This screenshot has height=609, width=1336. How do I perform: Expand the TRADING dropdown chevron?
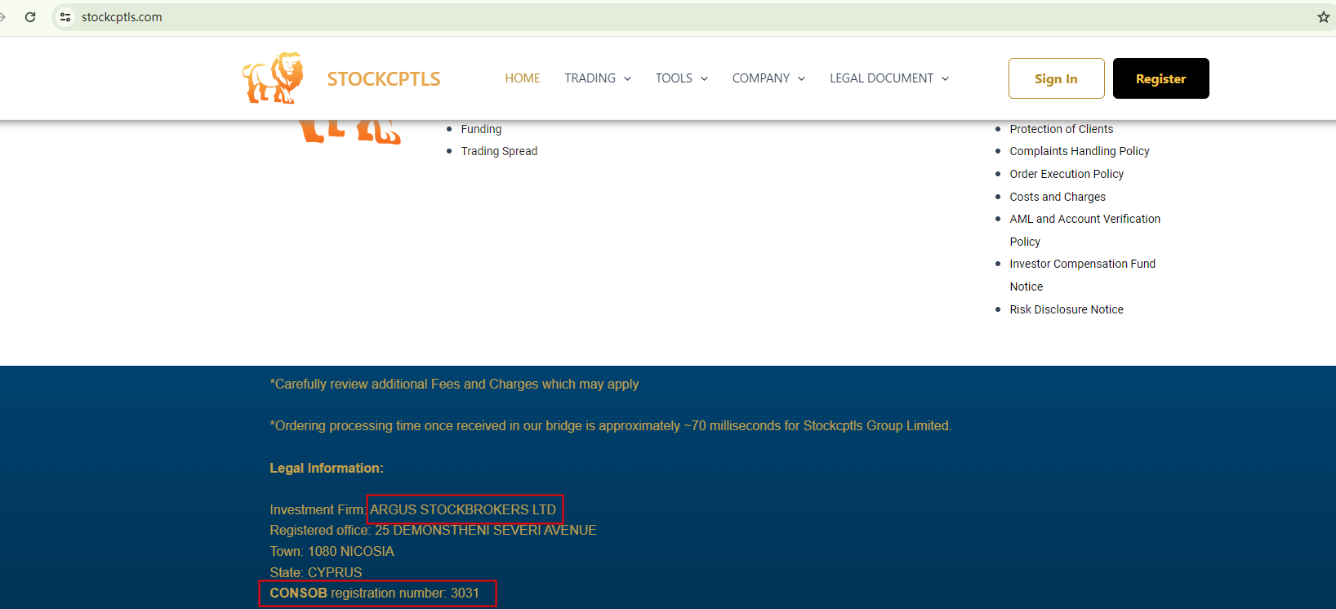pyautogui.click(x=628, y=79)
